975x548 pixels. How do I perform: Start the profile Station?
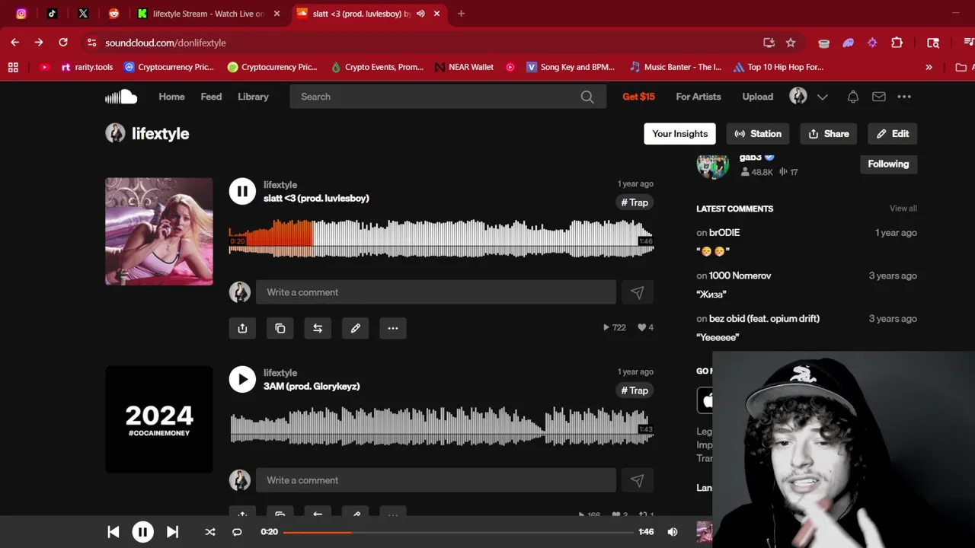click(758, 133)
